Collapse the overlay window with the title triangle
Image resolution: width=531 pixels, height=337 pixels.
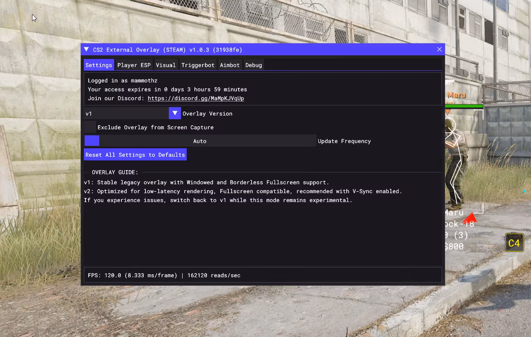pos(86,49)
